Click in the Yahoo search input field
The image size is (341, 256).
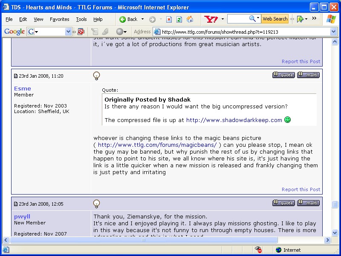click(x=238, y=19)
